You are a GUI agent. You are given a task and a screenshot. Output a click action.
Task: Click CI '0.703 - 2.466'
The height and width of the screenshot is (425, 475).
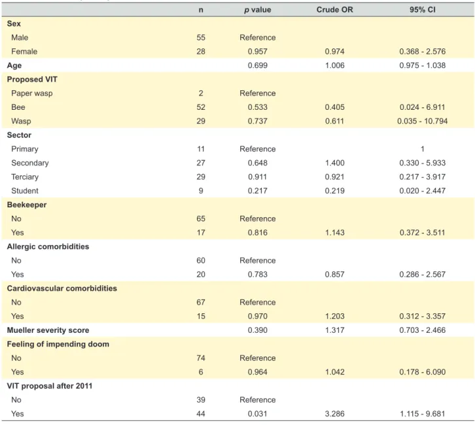[x=422, y=330]
